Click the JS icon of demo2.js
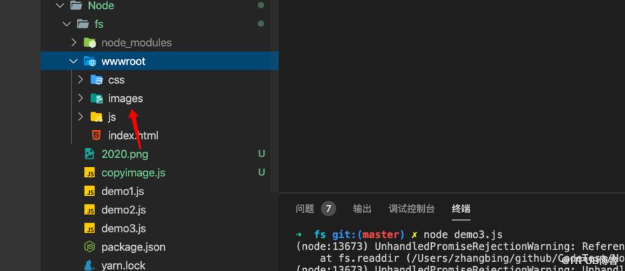Screen dimensions: 625x271 pyautogui.click(x=90, y=210)
